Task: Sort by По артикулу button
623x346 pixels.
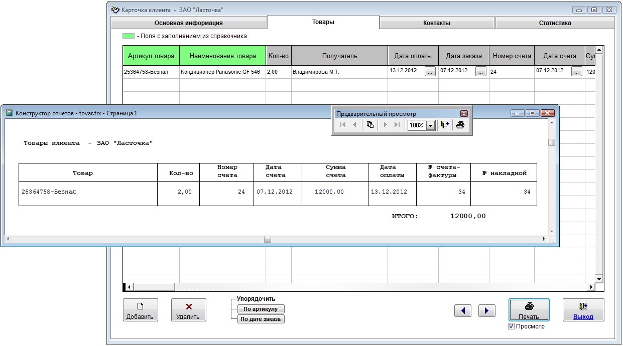Action: [261, 309]
